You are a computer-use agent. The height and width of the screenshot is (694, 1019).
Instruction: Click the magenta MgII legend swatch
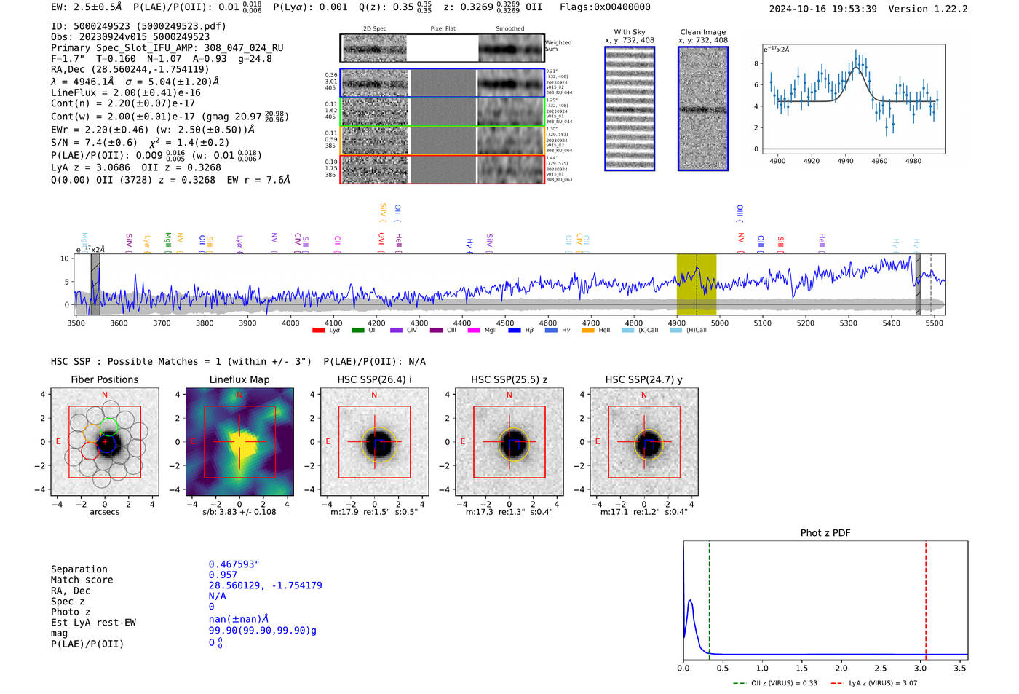(x=474, y=331)
